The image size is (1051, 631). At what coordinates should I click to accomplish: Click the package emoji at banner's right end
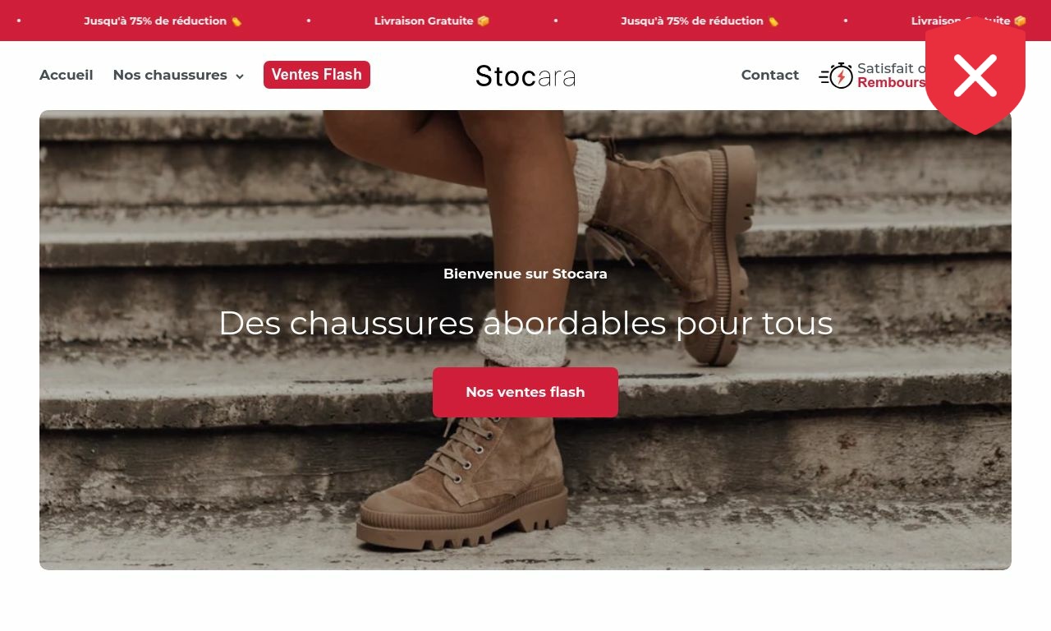click(x=1021, y=21)
